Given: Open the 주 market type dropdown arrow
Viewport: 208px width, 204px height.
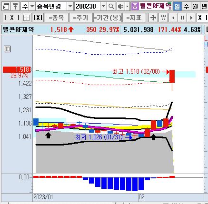Looking at the screenshot, I should [32, 7].
